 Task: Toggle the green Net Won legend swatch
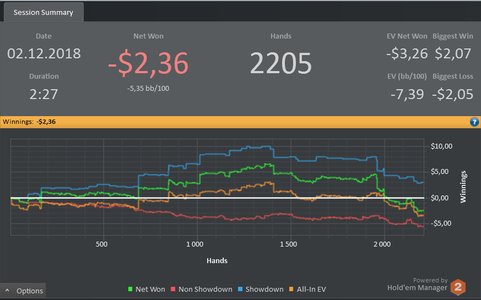point(131,289)
